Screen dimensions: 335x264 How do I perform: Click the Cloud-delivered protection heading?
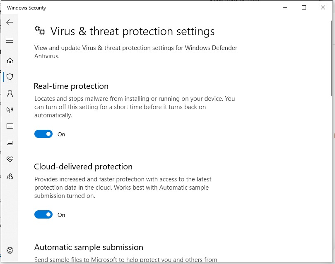[83, 167]
